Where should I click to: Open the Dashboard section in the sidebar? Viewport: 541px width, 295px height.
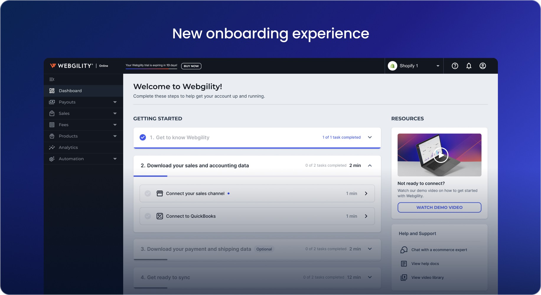pos(70,91)
